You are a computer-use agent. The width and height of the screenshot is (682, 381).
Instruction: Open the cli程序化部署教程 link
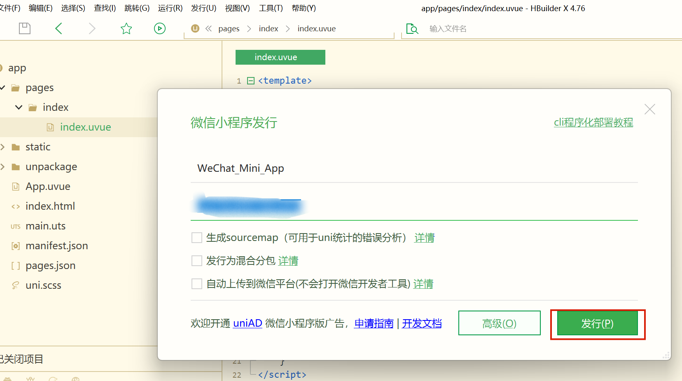pyautogui.click(x=593, y=122)
